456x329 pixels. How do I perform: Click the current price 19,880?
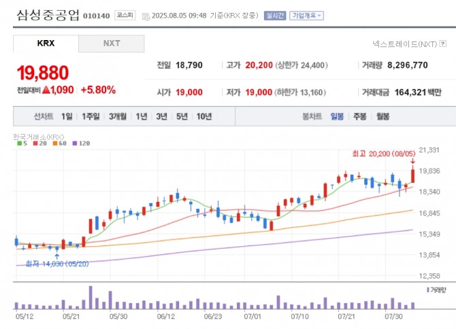point(43,73)
